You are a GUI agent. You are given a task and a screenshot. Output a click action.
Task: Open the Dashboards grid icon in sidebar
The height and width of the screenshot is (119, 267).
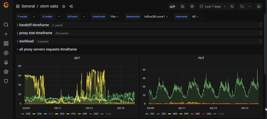[x=6, y=43]
